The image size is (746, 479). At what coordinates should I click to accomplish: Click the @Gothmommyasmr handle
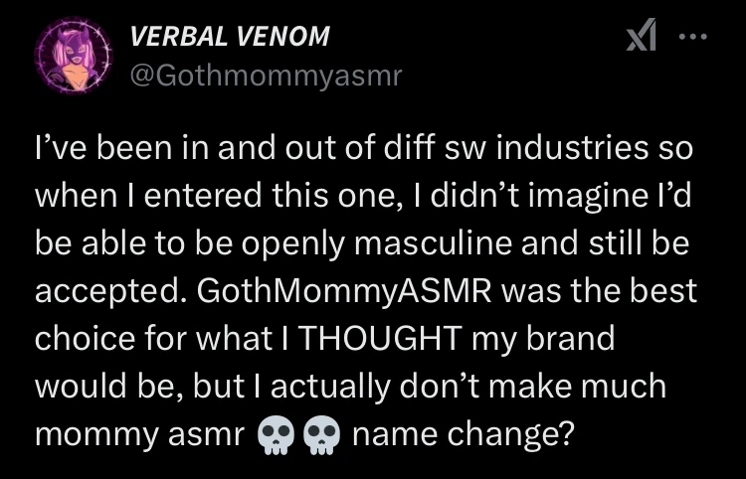[266, 75]
